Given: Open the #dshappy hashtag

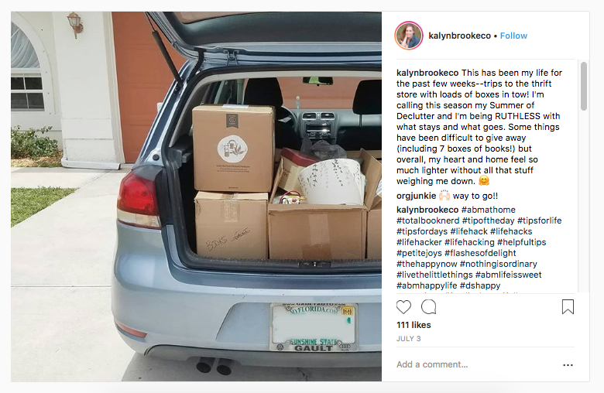Looking at the screenshot, I should (x=480, y=285).
